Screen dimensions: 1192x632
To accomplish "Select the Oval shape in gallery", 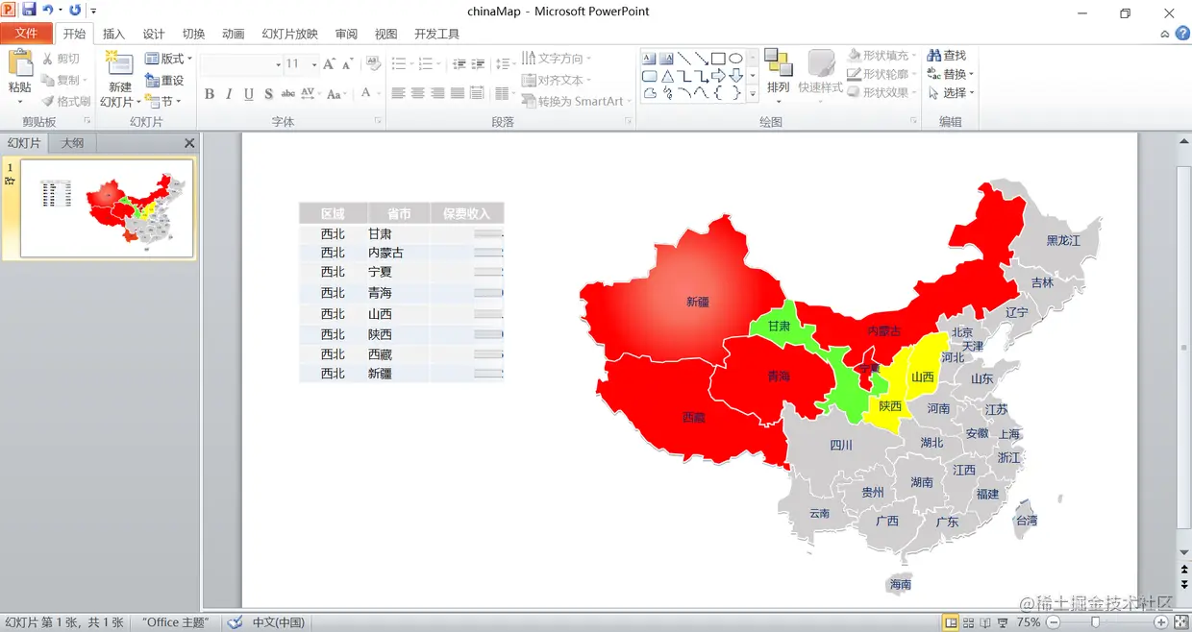I will (x=735, y=59).
